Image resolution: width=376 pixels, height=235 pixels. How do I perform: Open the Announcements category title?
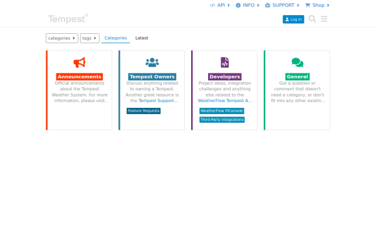pyautogui.click(x=80, y=76)
